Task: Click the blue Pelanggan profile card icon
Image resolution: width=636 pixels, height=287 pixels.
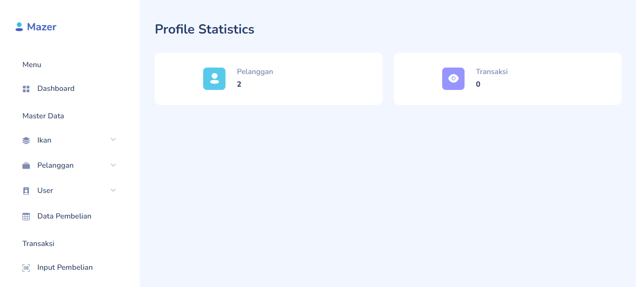Action: point(214,79)
